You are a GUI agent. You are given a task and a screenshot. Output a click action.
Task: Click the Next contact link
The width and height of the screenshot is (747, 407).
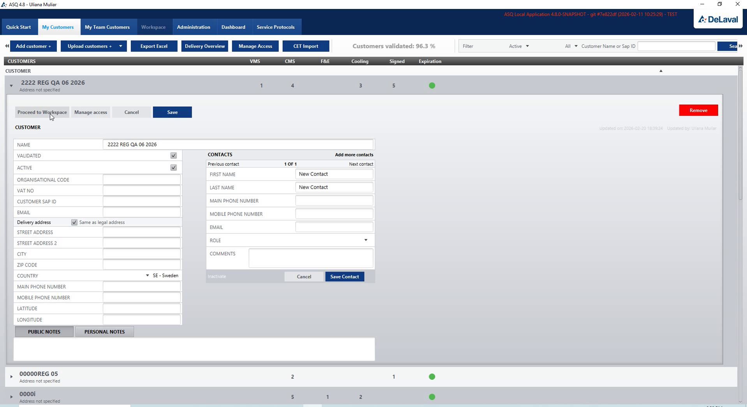click(x=361, y=164)
